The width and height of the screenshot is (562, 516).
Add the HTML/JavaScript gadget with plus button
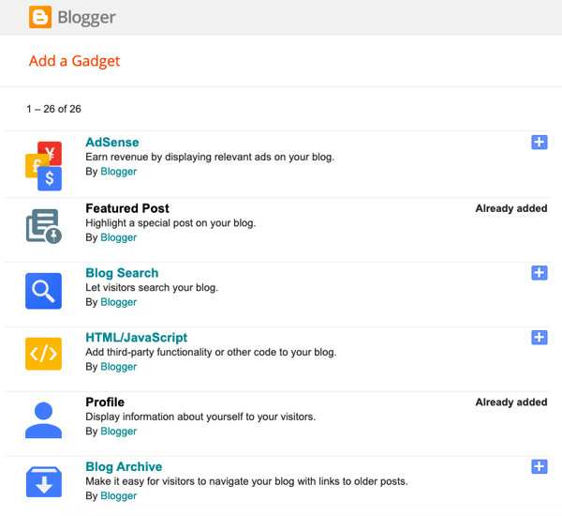(x=540, y=338)
